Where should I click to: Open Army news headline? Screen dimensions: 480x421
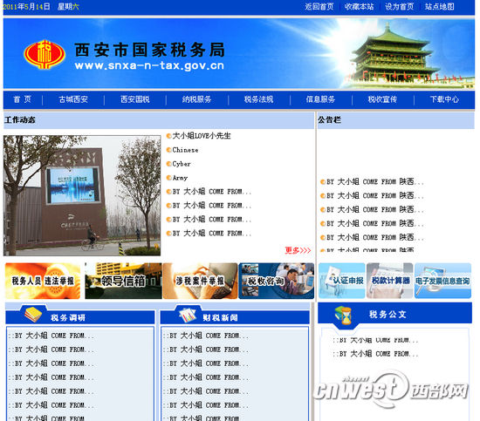[180, 178]
